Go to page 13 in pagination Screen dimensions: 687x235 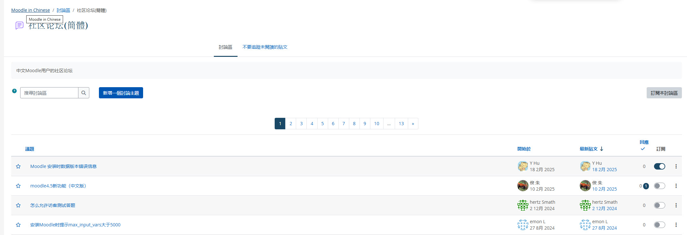pos(401,124)
